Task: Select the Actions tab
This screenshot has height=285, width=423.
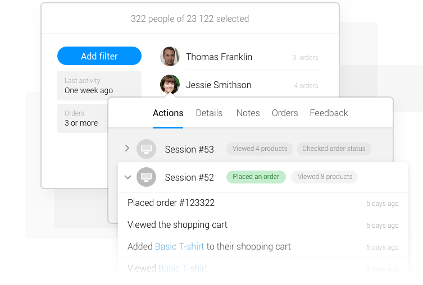Action: pos(168,113)
